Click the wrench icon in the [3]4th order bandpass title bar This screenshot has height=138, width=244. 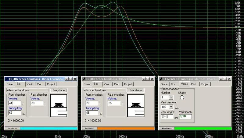tap(7, 79)
